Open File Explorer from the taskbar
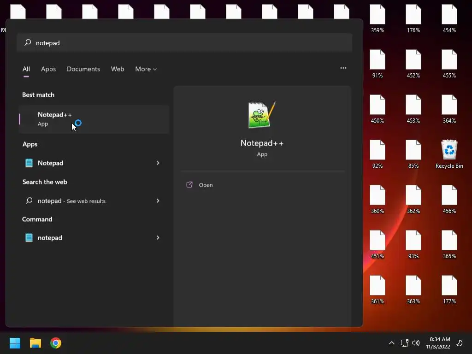This screenshot has width=472, height=354. point(35,343)
